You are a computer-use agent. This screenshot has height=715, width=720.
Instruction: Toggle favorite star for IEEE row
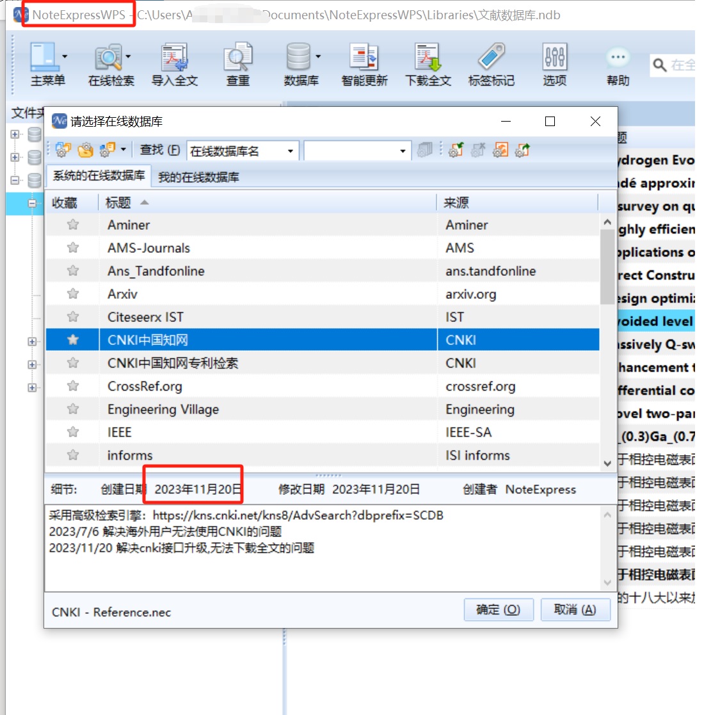pyautogui.click(x=72, y=432)
